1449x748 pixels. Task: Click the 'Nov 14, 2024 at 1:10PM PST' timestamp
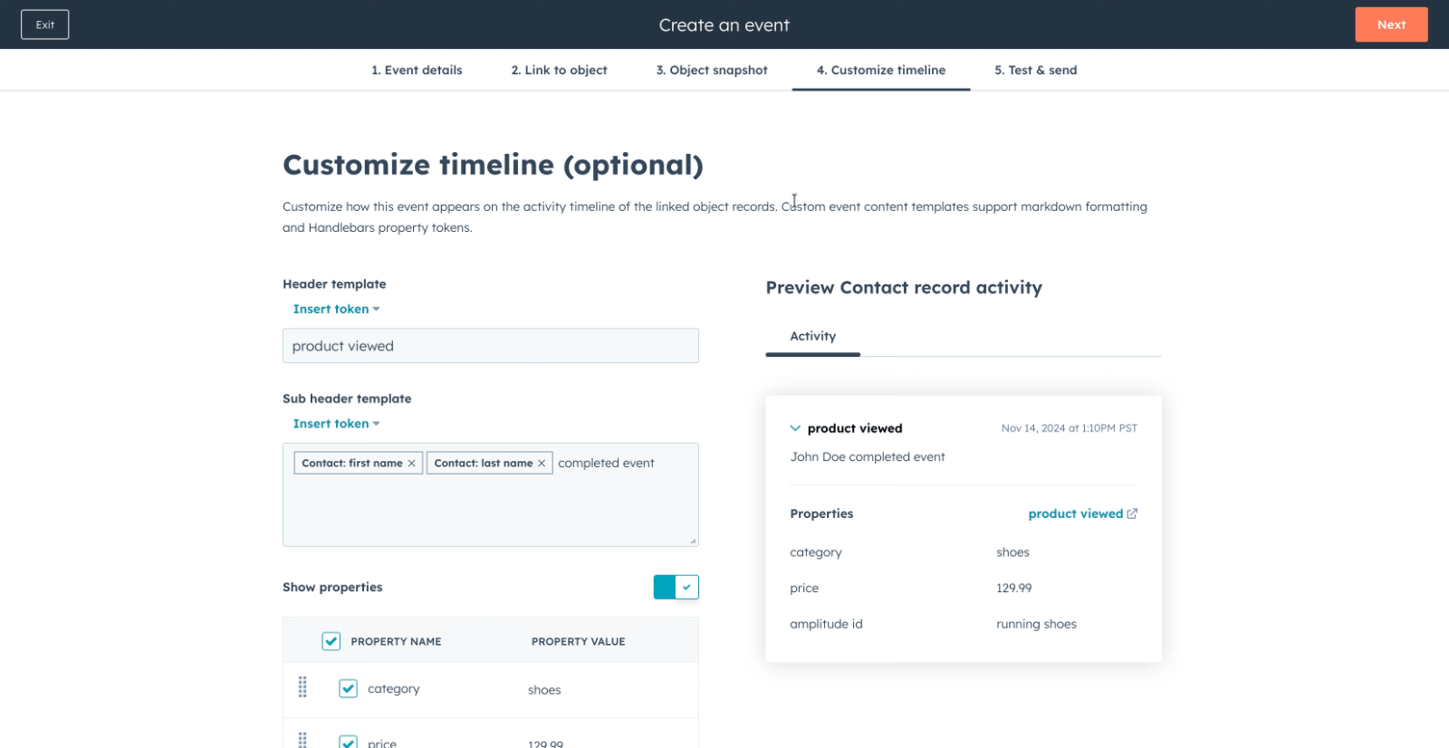pos(1070,428)
